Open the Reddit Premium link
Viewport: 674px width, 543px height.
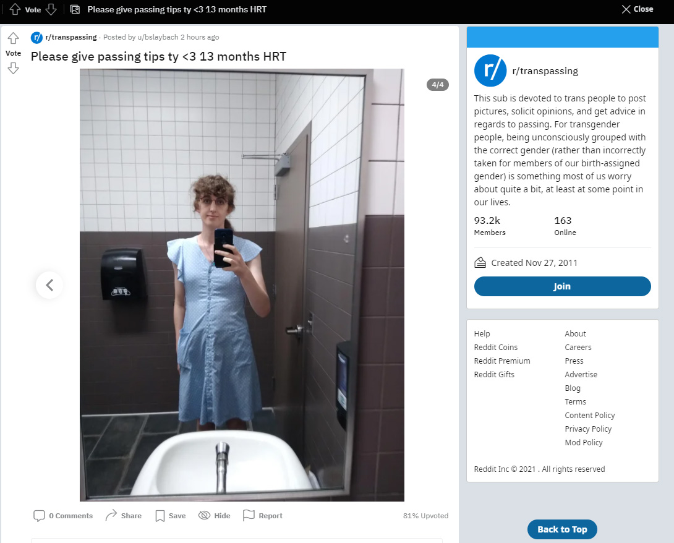click(x=502, y=361)
